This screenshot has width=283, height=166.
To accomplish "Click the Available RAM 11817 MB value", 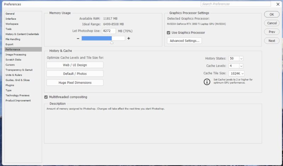I will [x=110, y=19].
